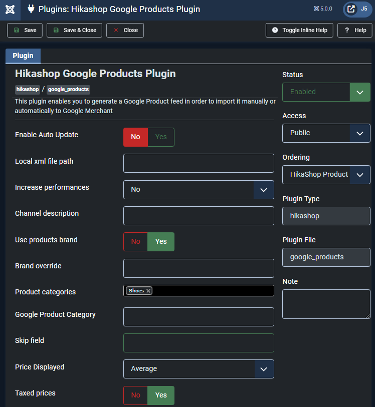Set Taxed prices to Yes

161,395
